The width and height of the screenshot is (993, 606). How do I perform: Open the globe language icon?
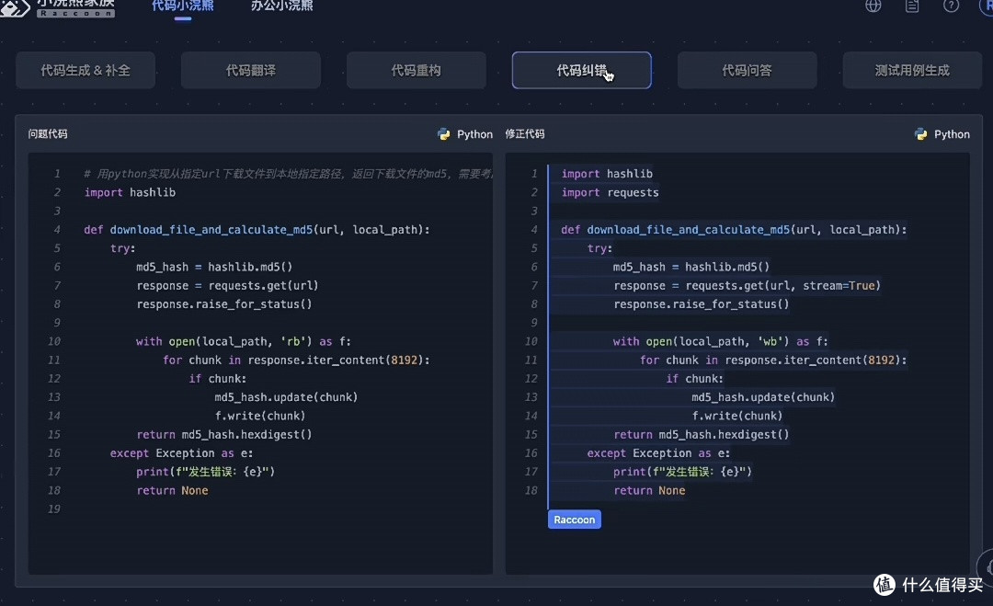click(x=873, y=6)
